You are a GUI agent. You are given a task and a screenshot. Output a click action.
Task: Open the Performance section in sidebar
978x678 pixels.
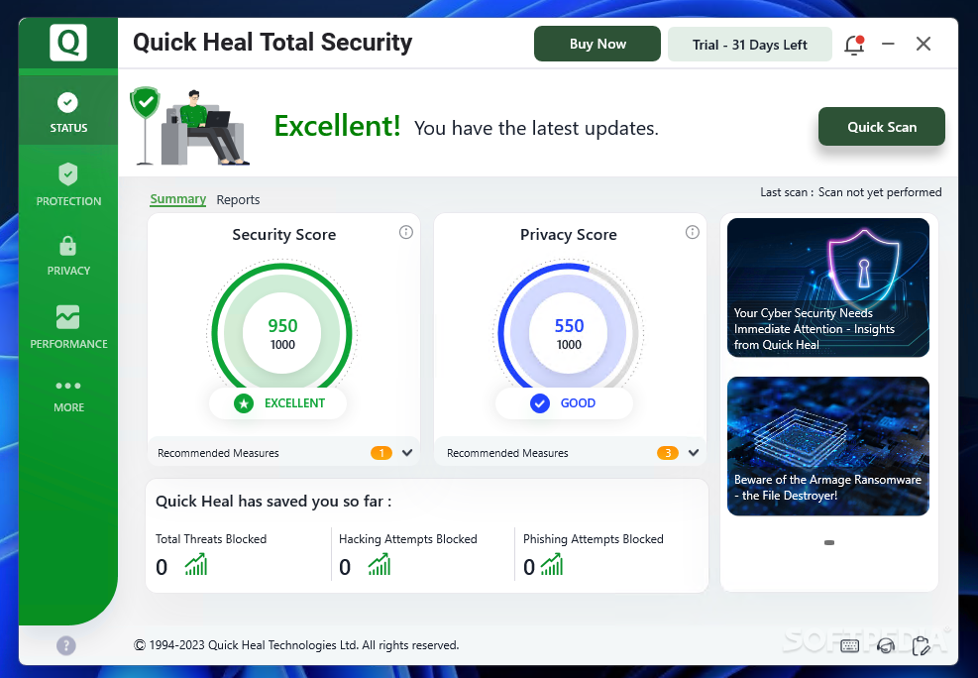68,327
